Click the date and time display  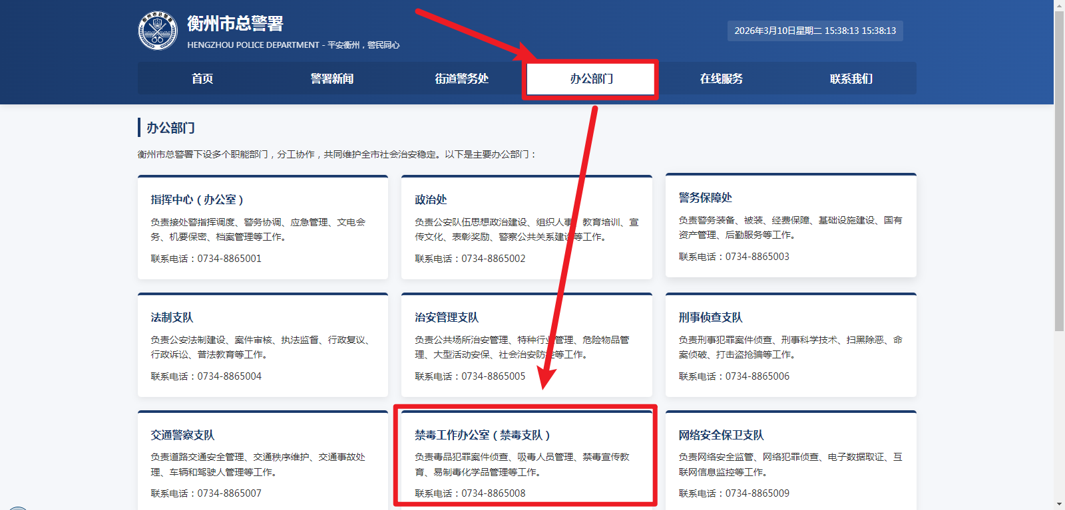[815, 31]
